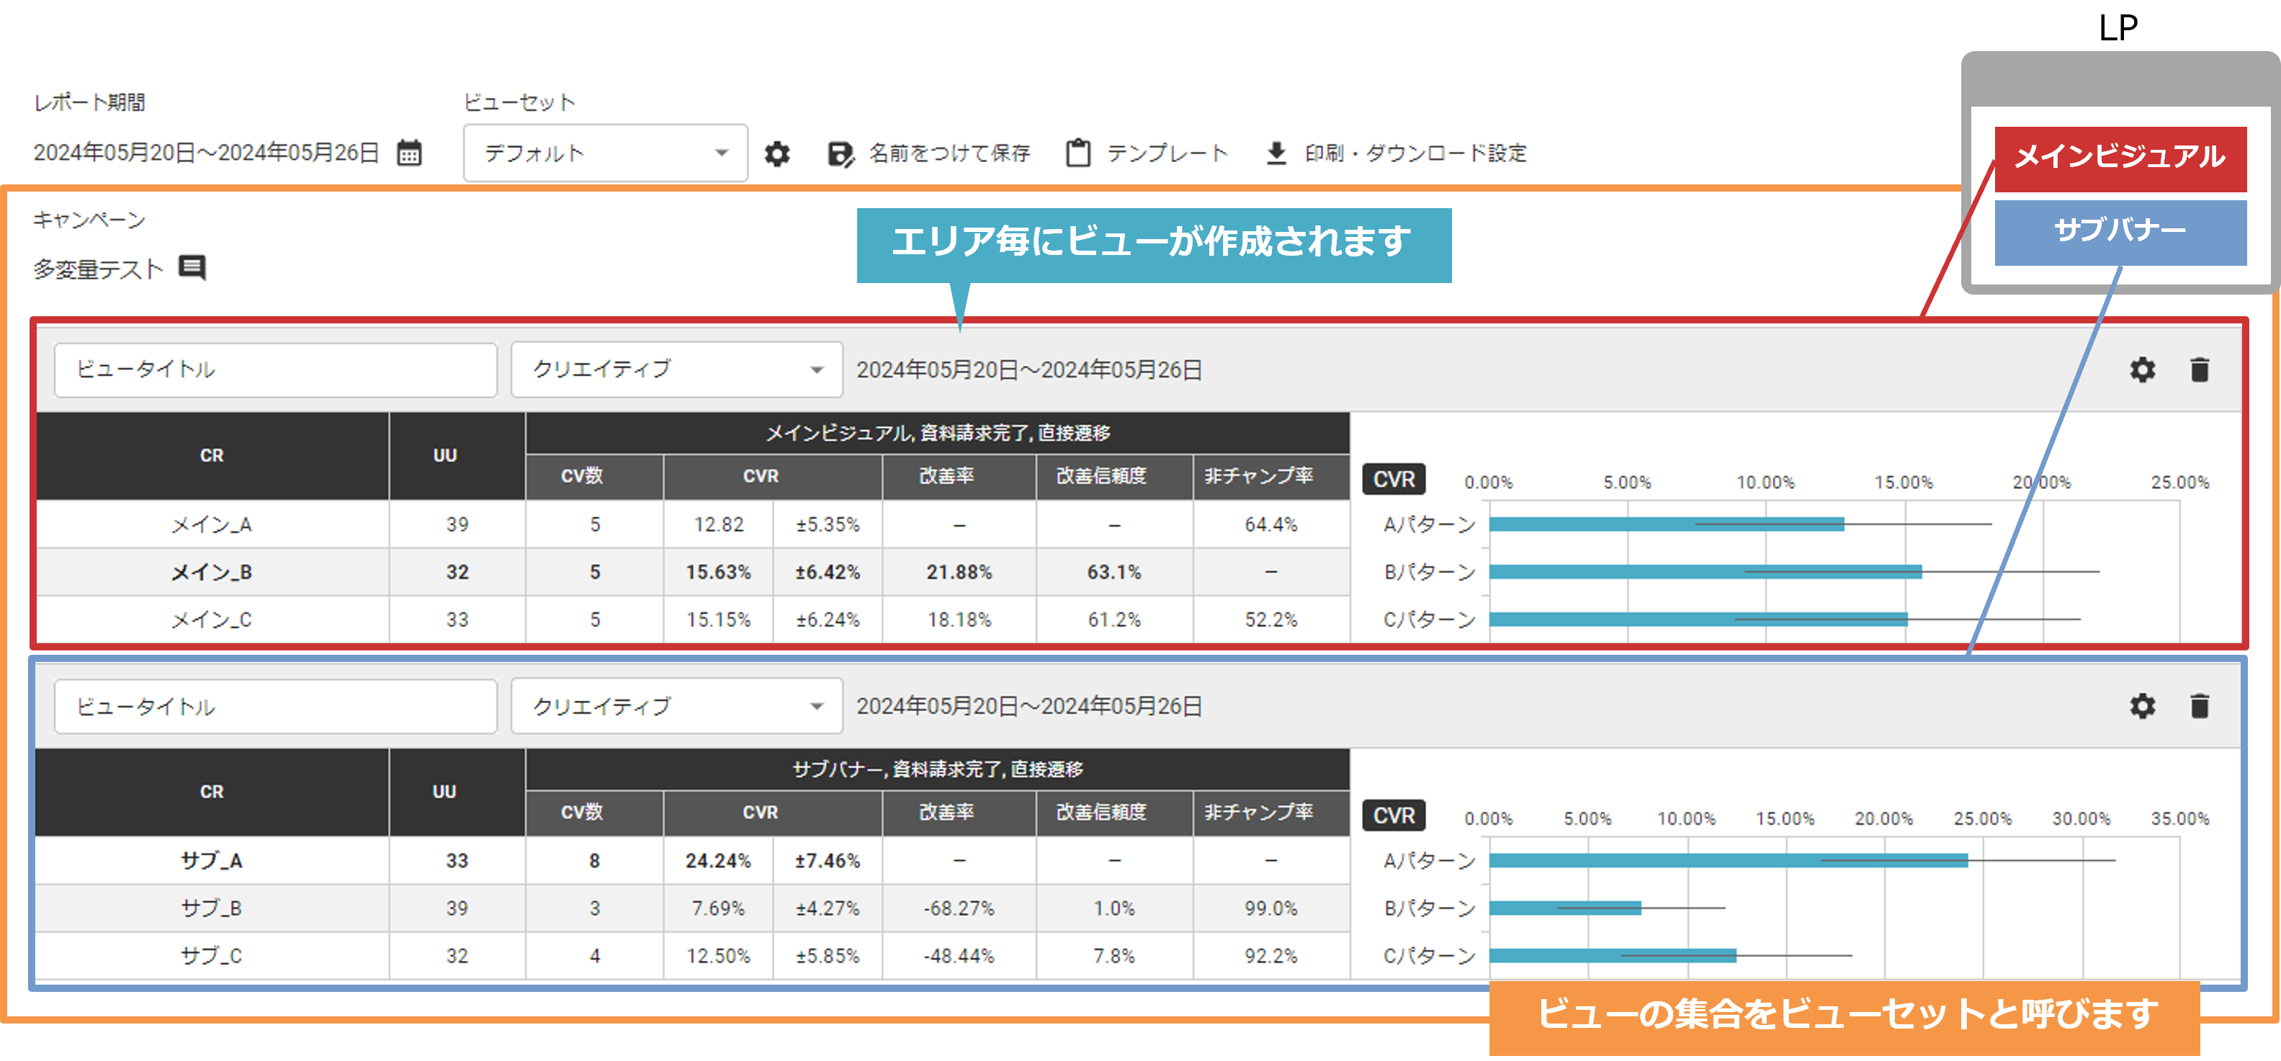Click the Bパターン bar in メインビジュアル chart
Screen dimensions: 2281x1061
click(1705, 572)
